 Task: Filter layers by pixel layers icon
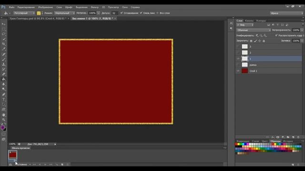coord(269,25)
